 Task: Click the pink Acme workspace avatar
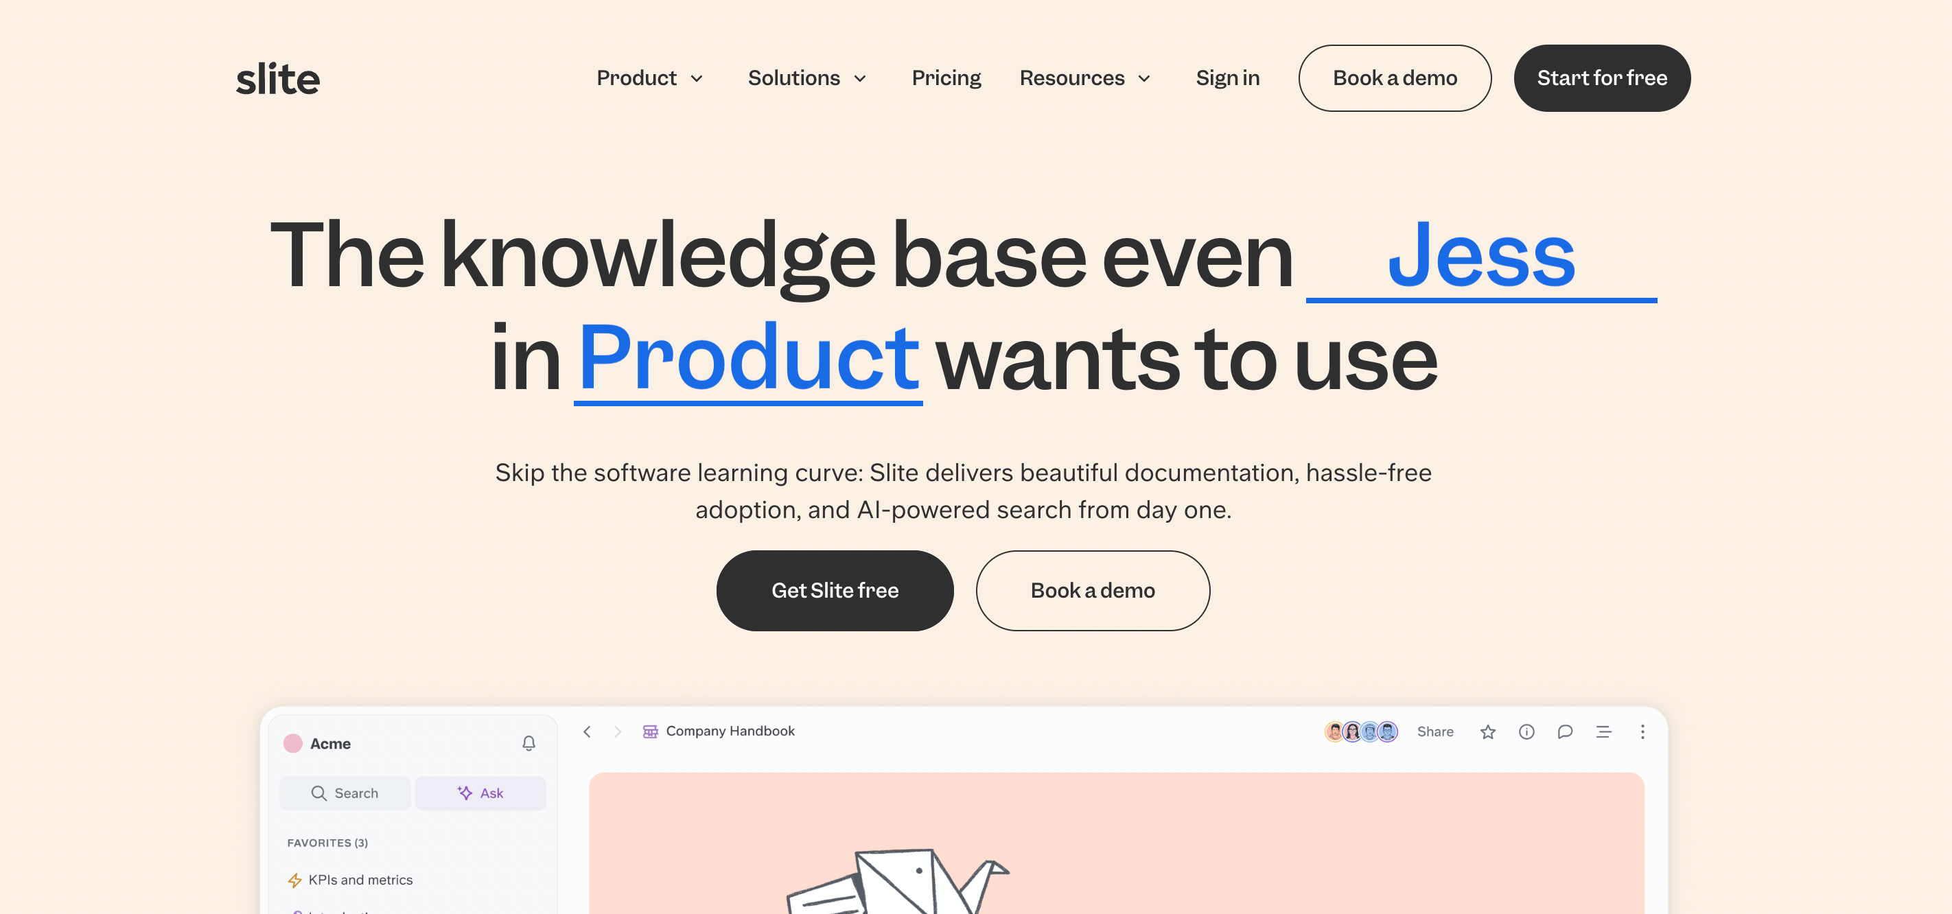(292, 742)
